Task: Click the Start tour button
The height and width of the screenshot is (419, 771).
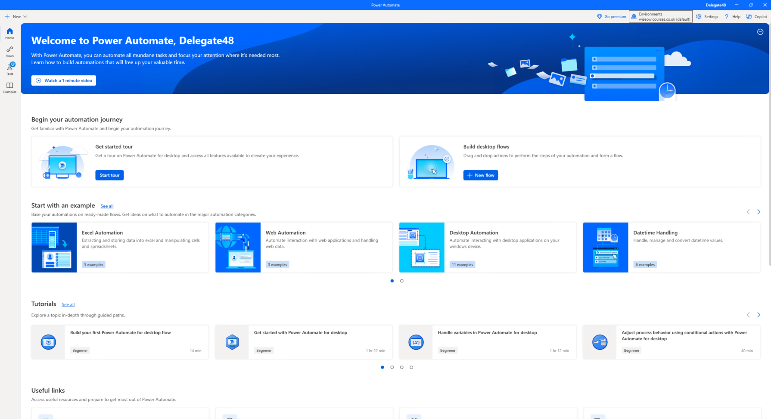Action: coord(109,175)
